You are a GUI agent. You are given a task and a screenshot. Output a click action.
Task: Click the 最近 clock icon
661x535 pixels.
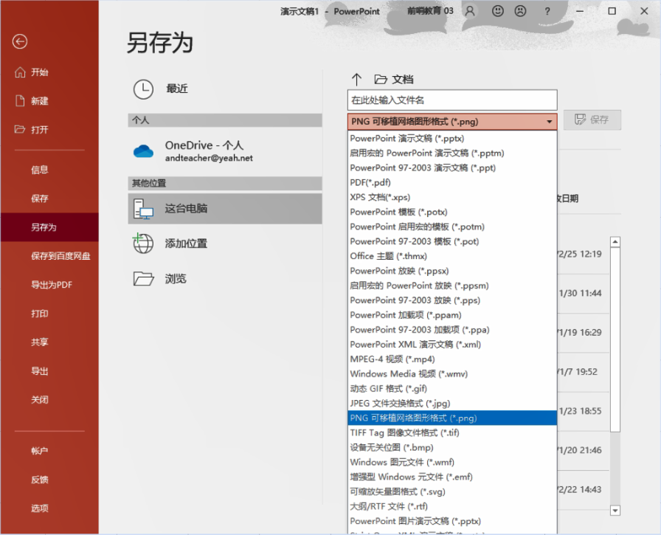point(143,89)
